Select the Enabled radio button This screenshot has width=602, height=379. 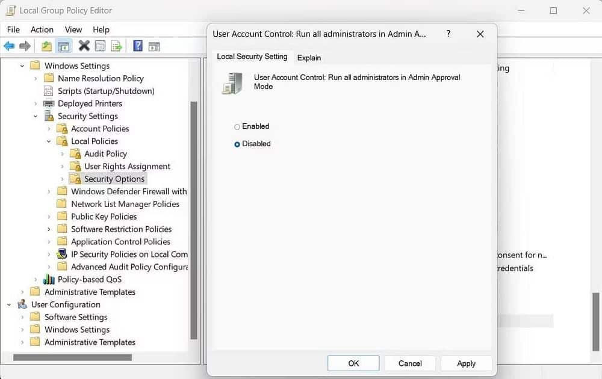(x=237, y=126)
